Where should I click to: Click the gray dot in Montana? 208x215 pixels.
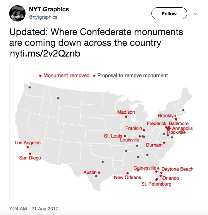pos(58,98)
